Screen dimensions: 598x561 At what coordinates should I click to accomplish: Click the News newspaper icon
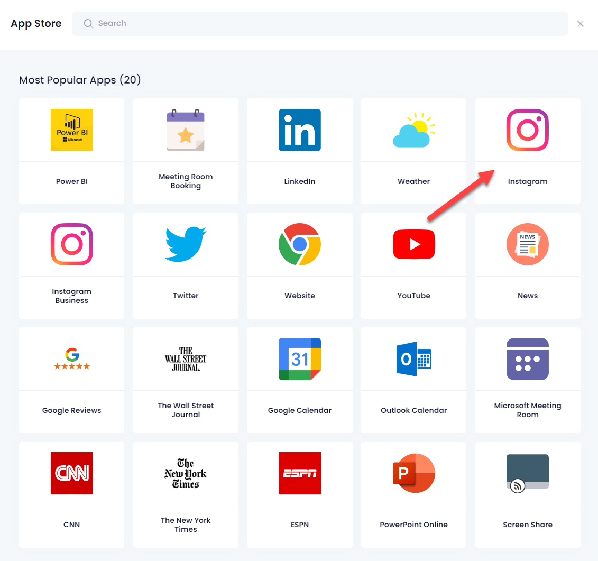pyautogui.click(x=528, y=244)
